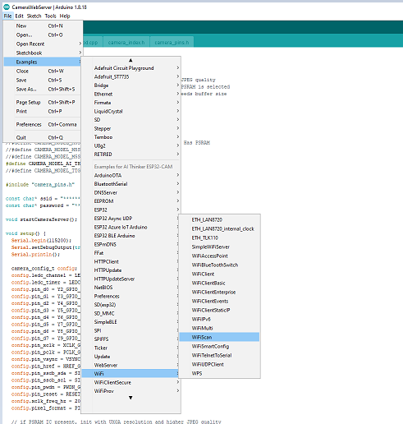Viewport: 403px width, 424px height.
Task: Open the Temboo examples submenu
Action: pos(131,137)
